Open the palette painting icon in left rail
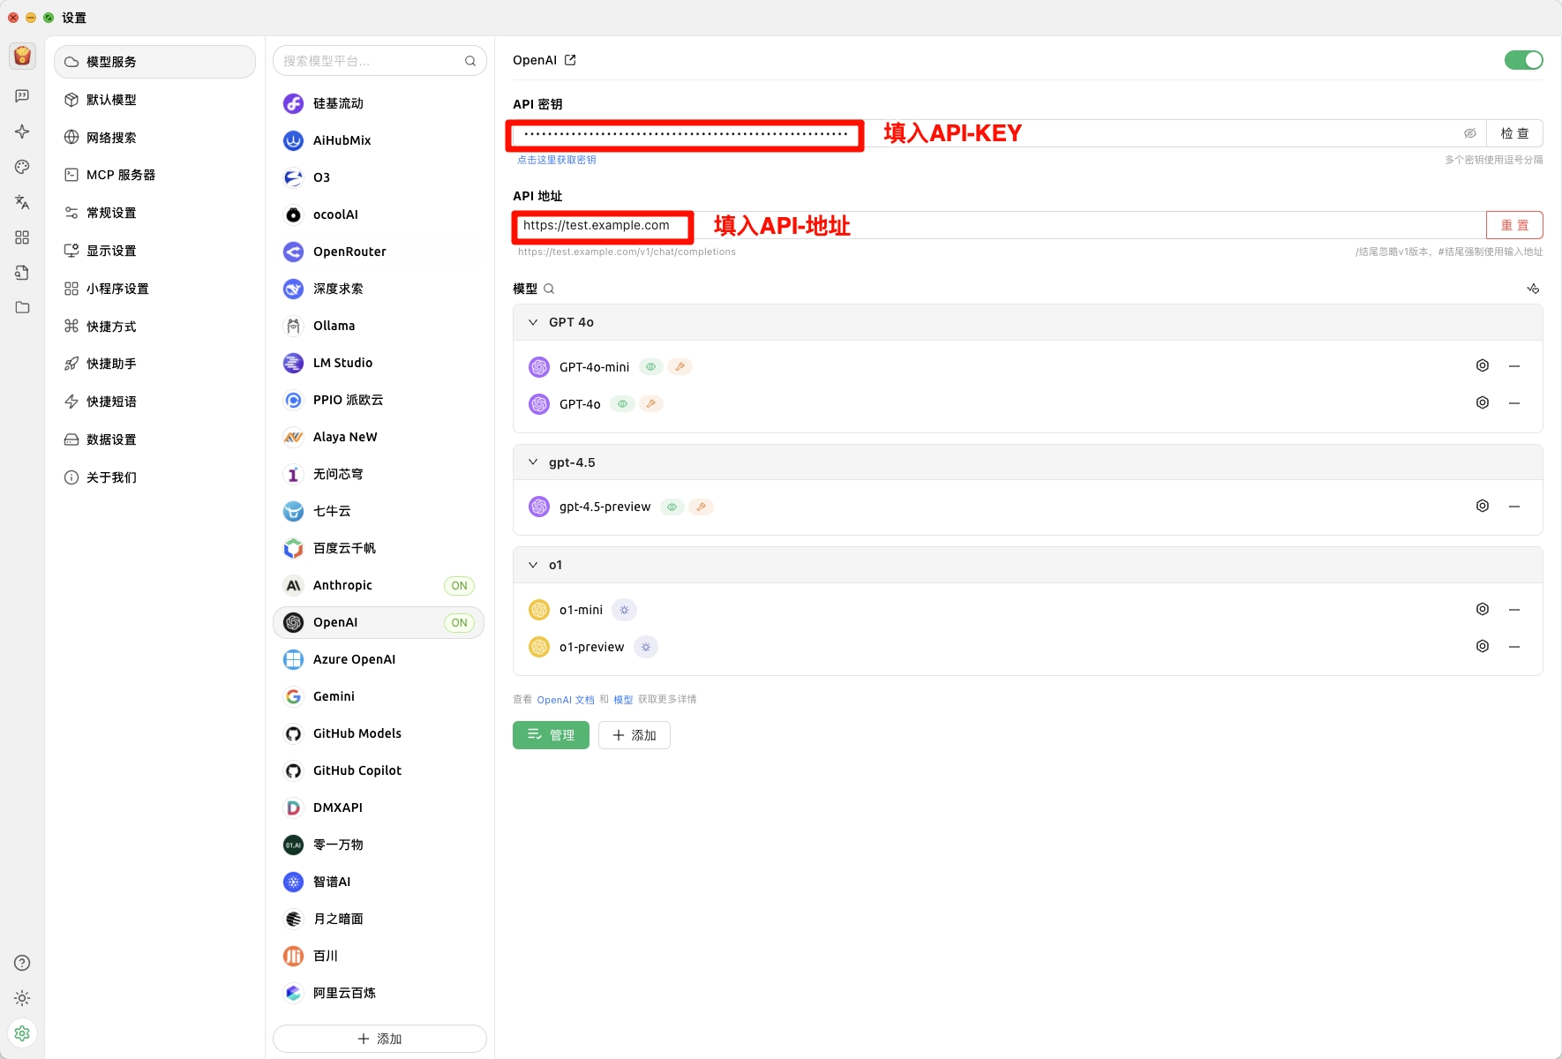1562x1059 pixels. click(x=22, y=167)
